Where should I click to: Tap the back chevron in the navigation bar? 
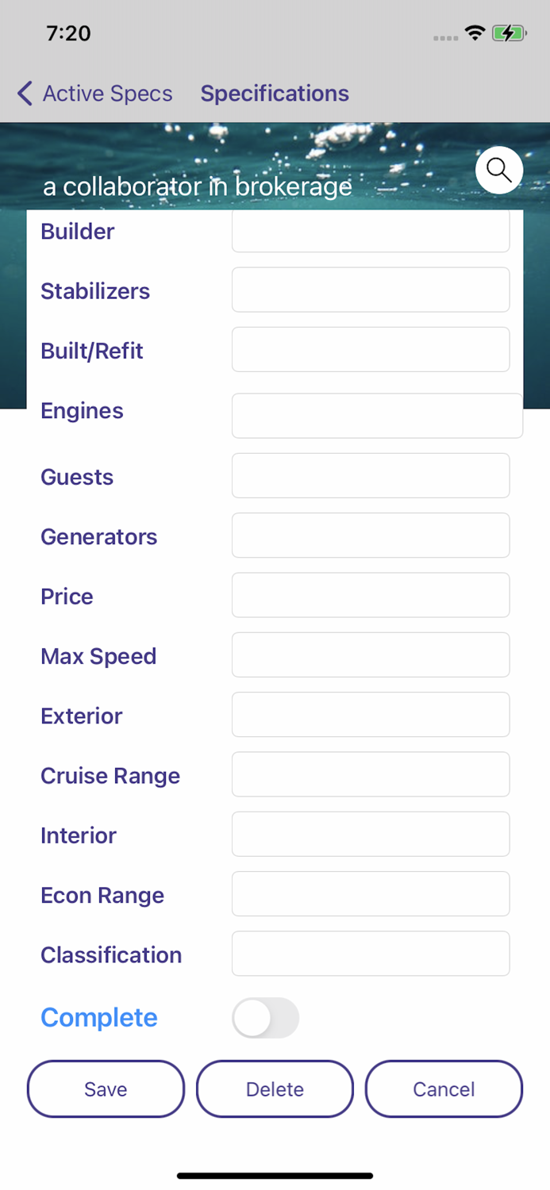[x=24, y=93]
